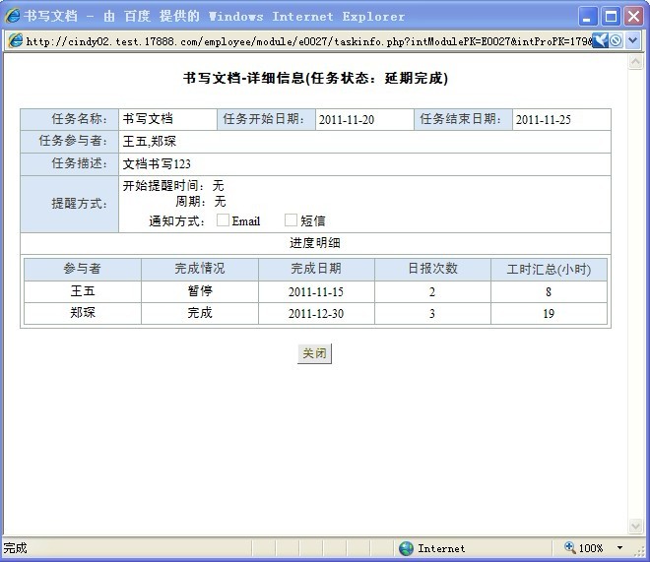Tick the 短信 notification checkbox

[291, 220]
